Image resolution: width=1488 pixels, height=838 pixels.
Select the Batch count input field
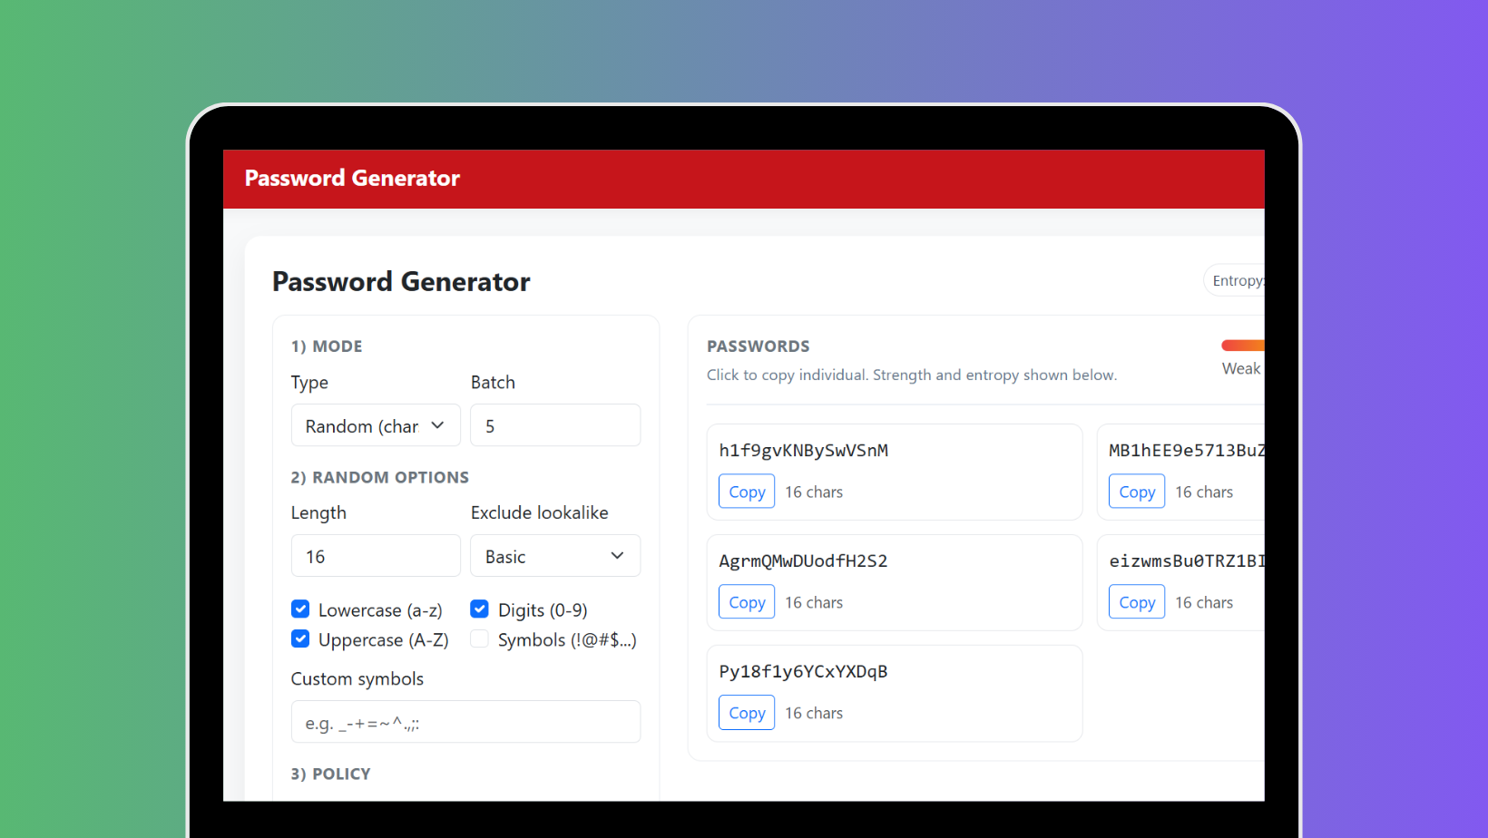pyautogui.click(x=554, y=424)
